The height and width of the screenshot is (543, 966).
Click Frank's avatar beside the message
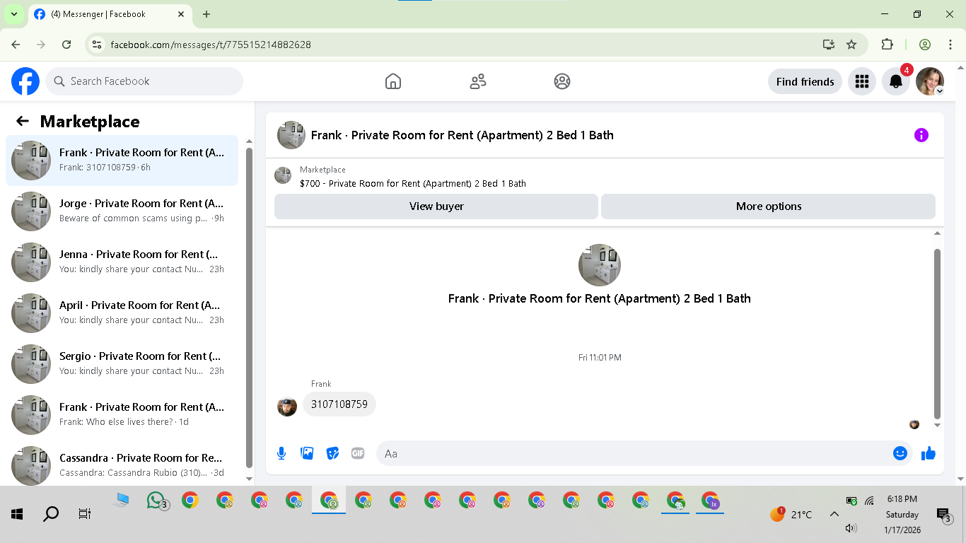pos(287,407)
